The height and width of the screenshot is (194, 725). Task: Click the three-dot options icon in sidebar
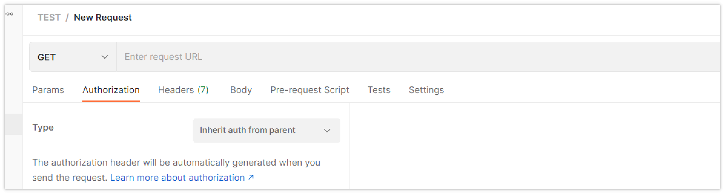pyautogui.click(x=9, y=14)
